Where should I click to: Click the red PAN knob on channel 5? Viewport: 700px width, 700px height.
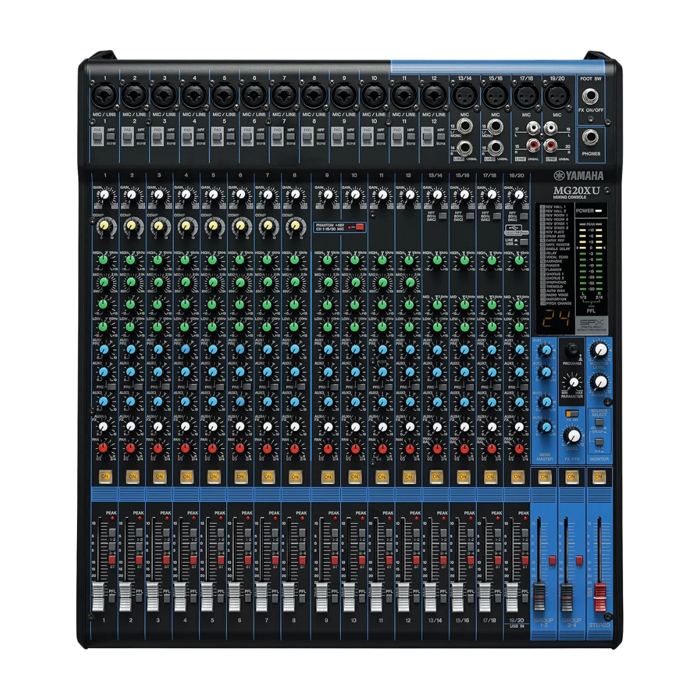pyautogui.click(x=213, y=449)
